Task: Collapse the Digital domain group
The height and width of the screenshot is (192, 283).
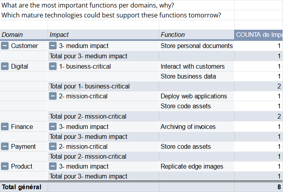Action: (x=5, y=66)
